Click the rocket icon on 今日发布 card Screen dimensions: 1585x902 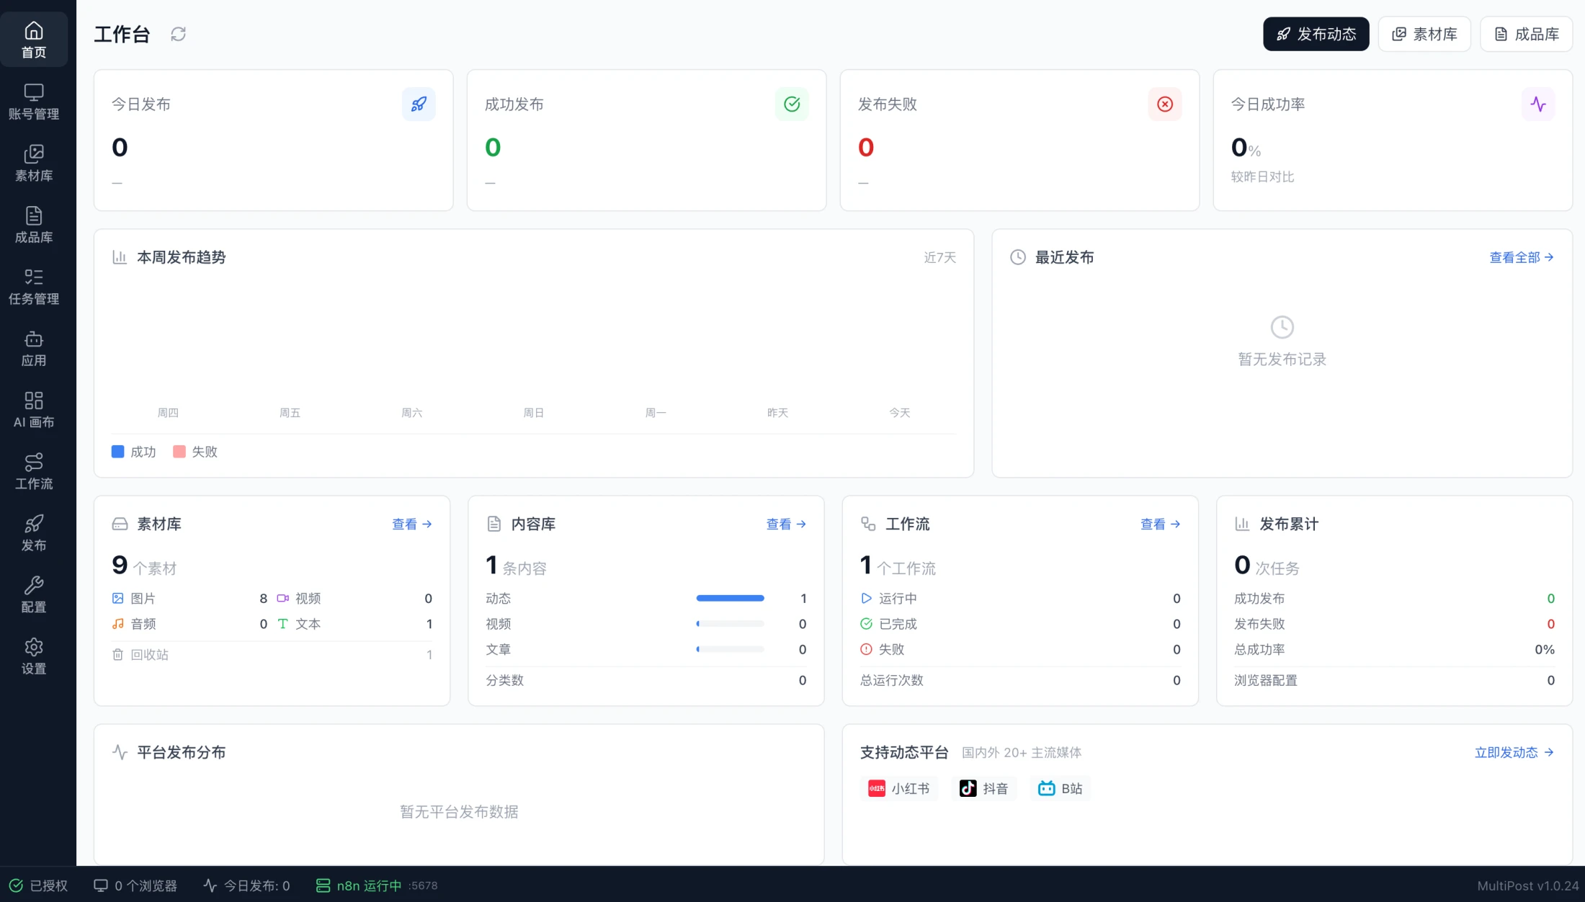pyautogui.click(x=419, y=104)
